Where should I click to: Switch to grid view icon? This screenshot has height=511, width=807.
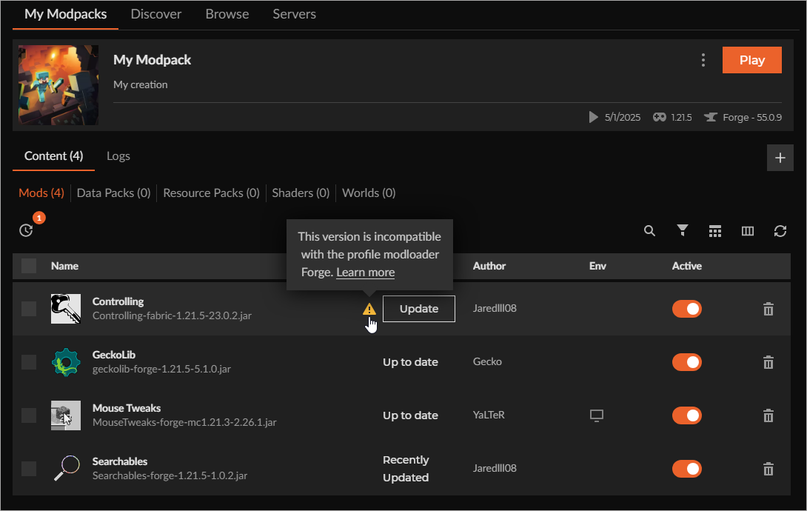click(x=715, y=231)
